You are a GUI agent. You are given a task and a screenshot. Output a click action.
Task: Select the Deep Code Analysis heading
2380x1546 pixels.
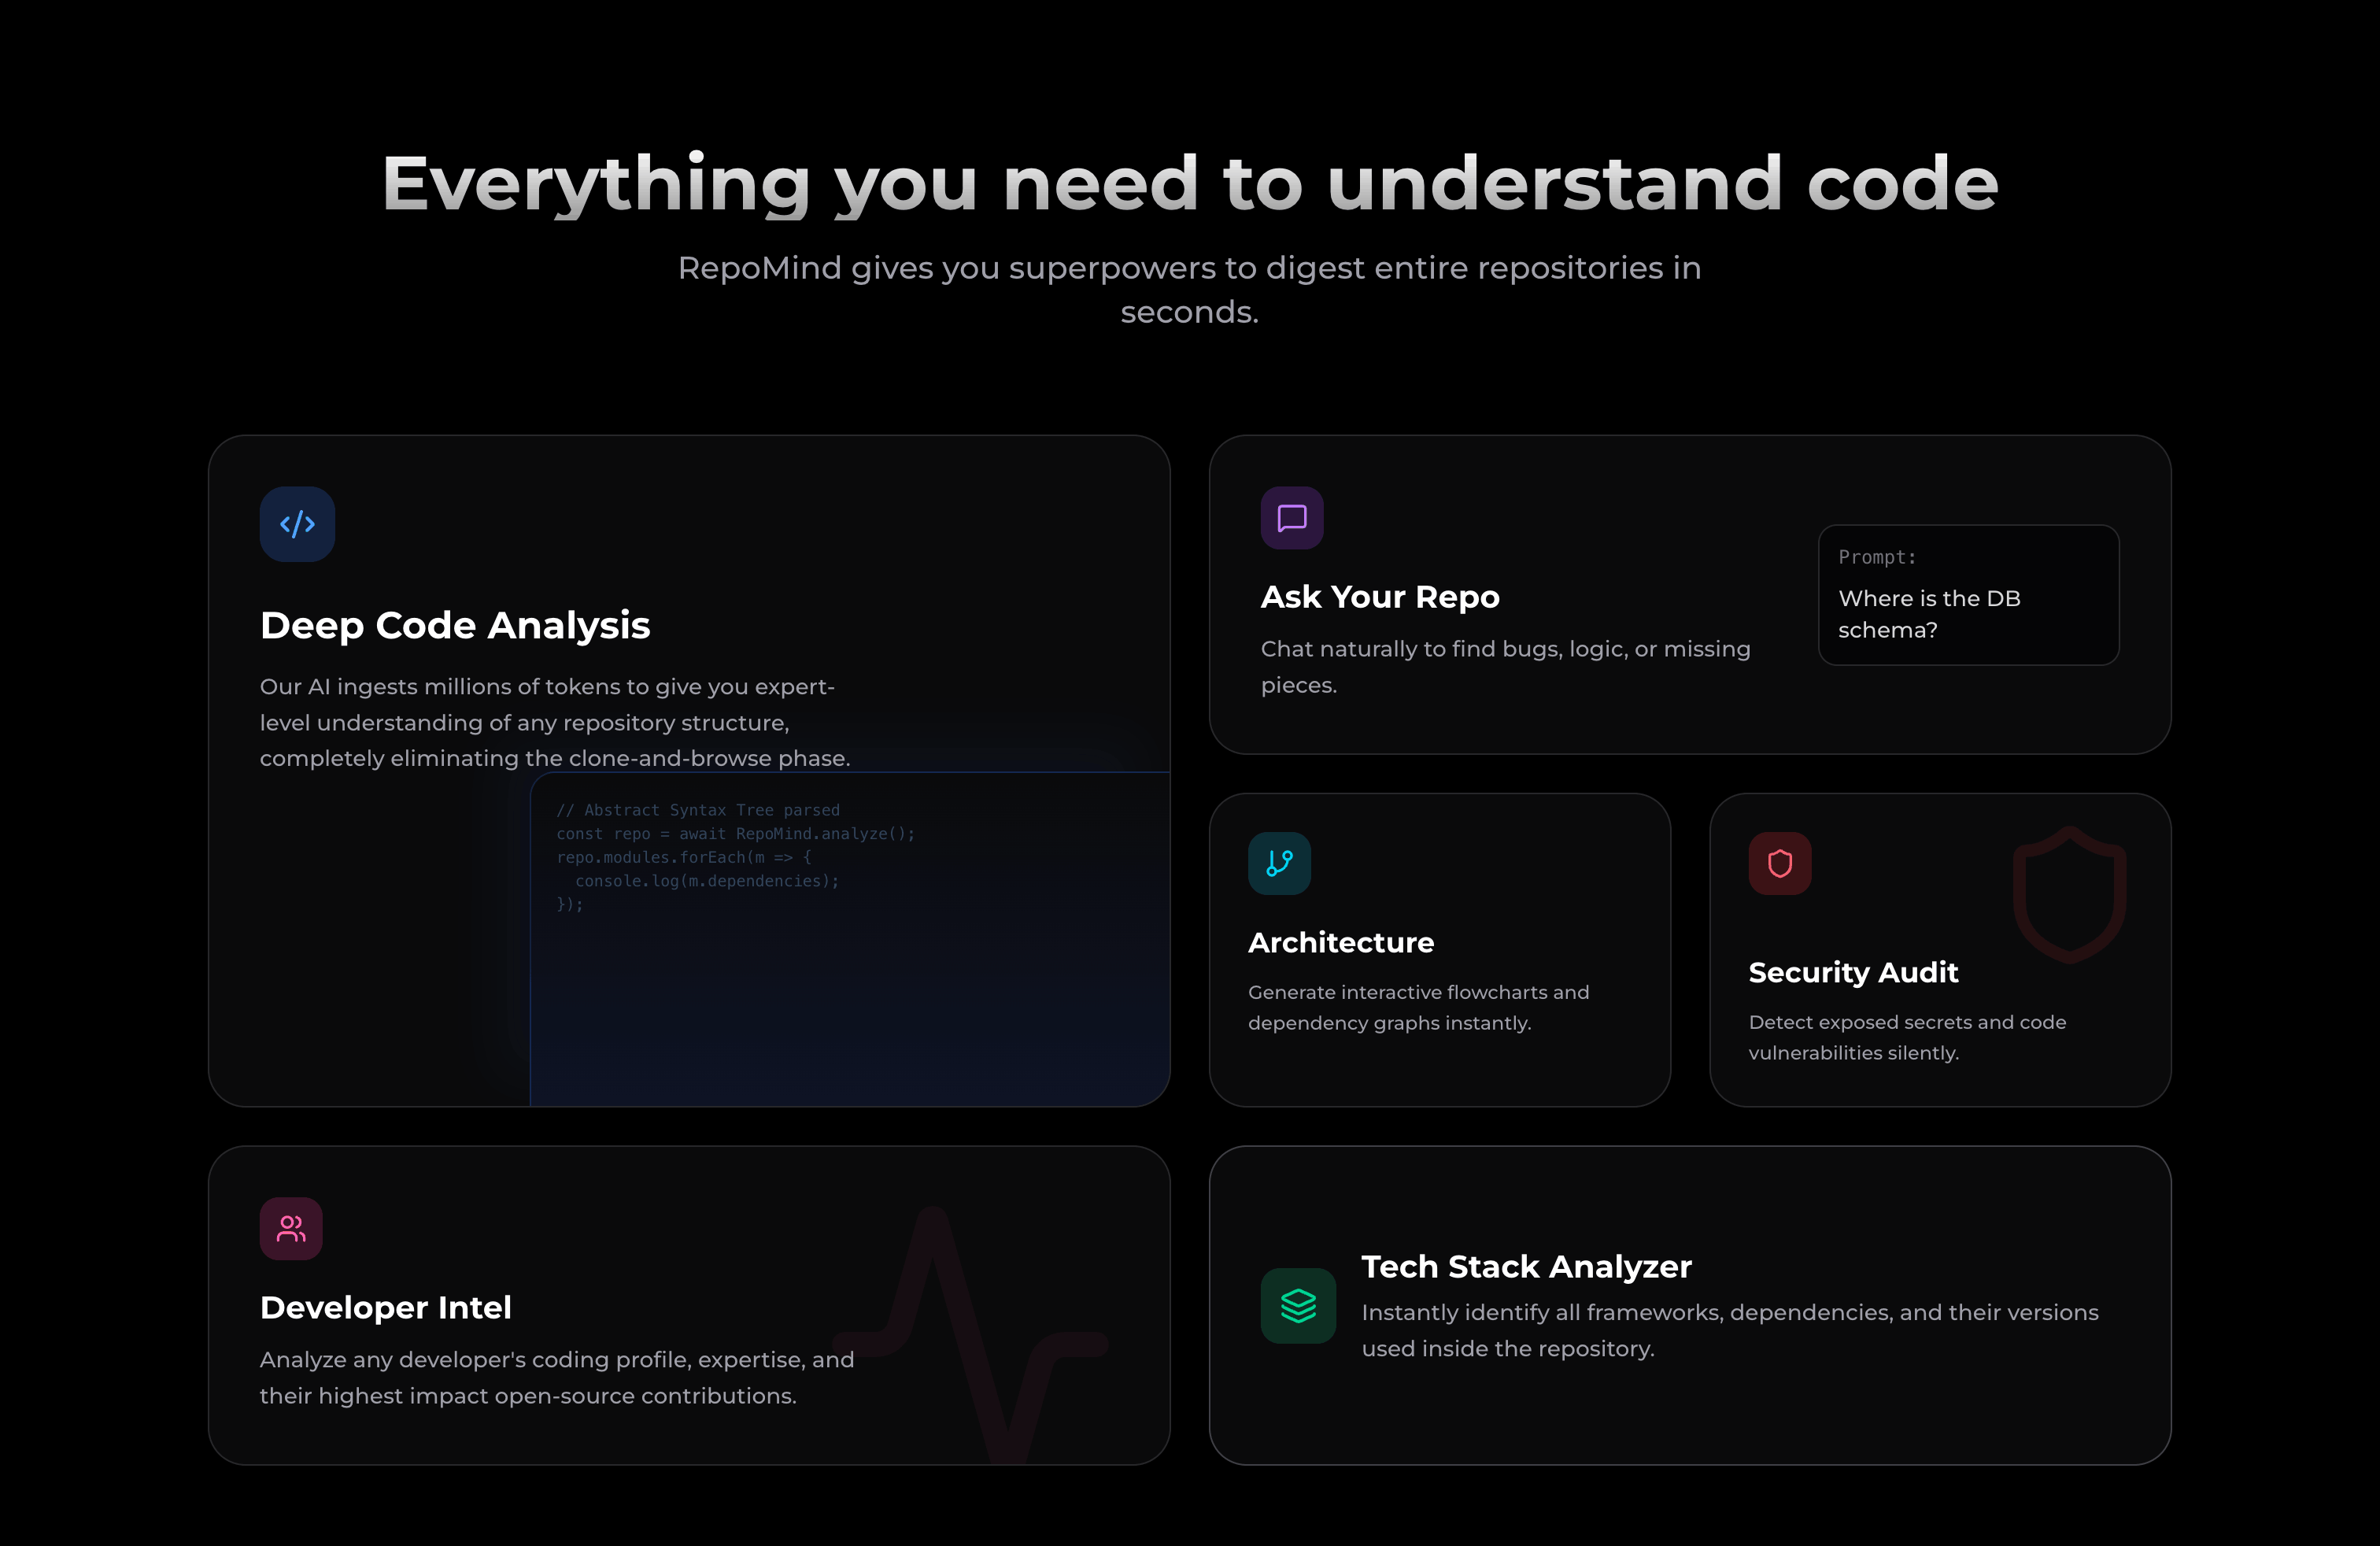point(455,625)
